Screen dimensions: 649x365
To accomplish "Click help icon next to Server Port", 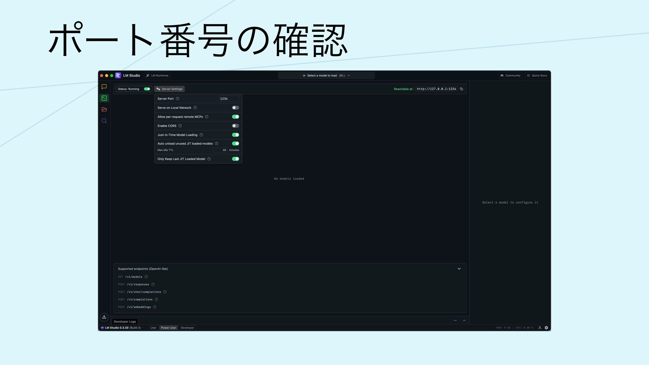I will pyautogui.click(x=177, y=99).
